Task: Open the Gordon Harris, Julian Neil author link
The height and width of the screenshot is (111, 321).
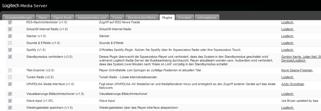Action: (301, 59)
